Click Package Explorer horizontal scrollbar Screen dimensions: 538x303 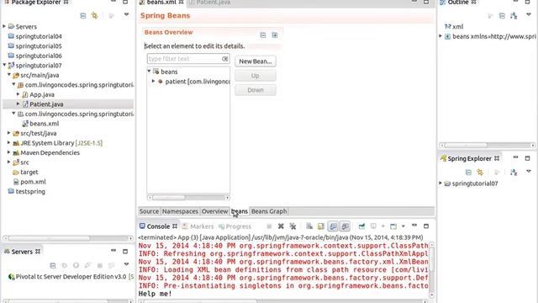pos(68,238)
